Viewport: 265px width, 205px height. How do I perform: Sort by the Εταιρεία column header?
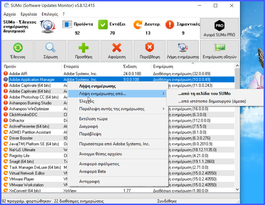(91, 66)
